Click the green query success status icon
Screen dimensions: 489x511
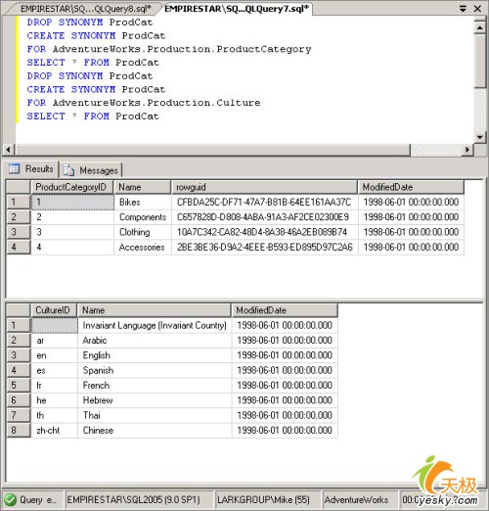click(10, 500)
